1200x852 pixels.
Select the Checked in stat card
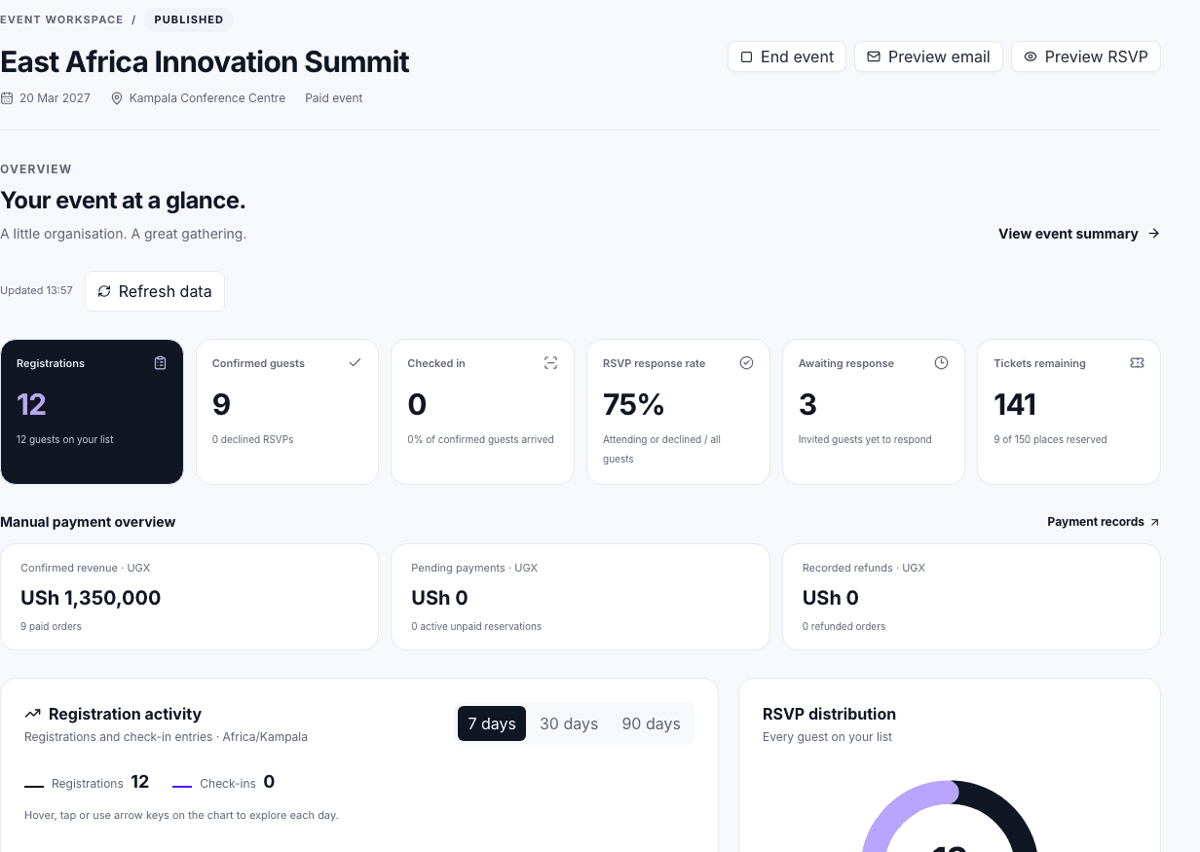point(482,412)
